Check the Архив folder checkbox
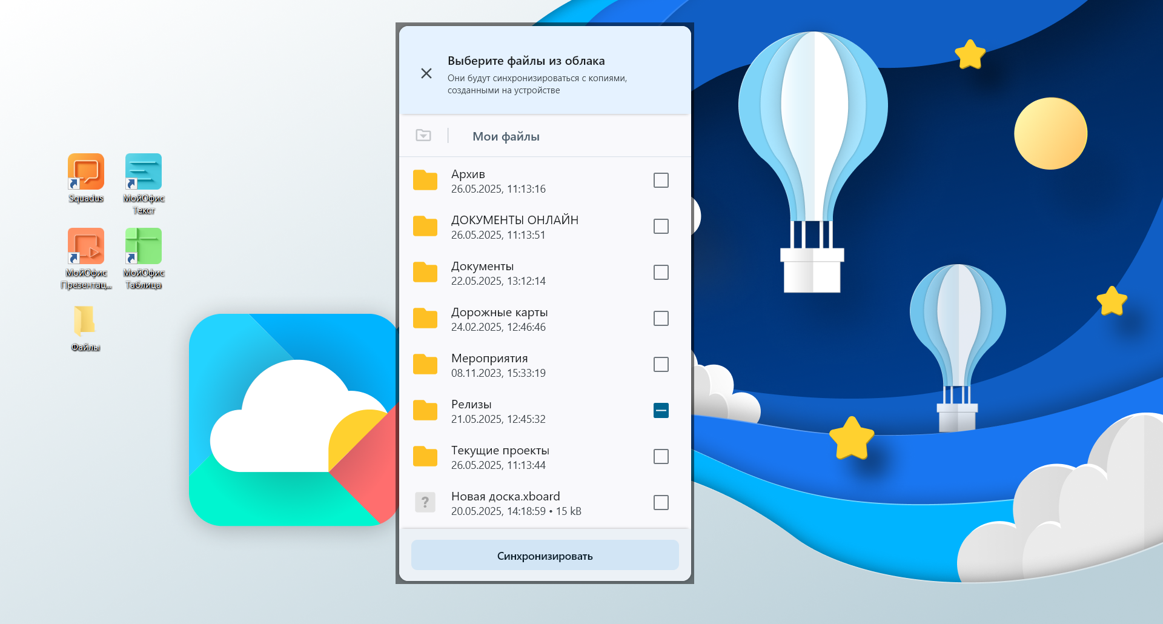This screenshot has height=624, width=1163. tap(661, 181)
